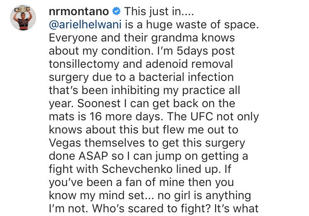The image size is (309, 216).
Task: Click the word 'Vegas' in the comment
Action: pos(65,143)
